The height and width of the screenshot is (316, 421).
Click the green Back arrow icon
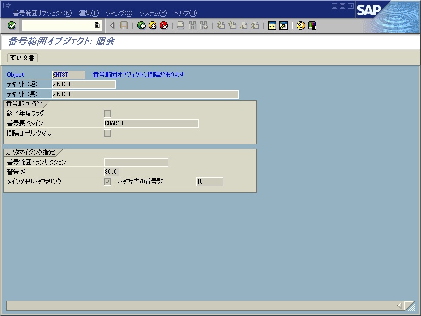tap(142, 26)
